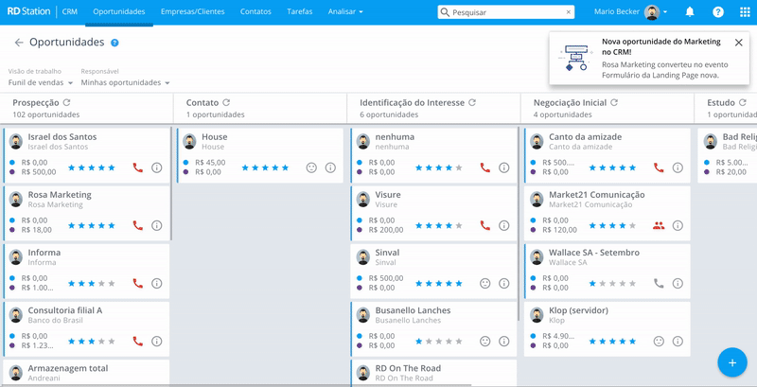The width and height of the screenshot is (757, 387).
Task: Open the Wallace SA - Setembro opportunity title
Action: click(594, 253)
